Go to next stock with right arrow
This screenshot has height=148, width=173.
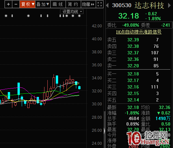point(169,5)
